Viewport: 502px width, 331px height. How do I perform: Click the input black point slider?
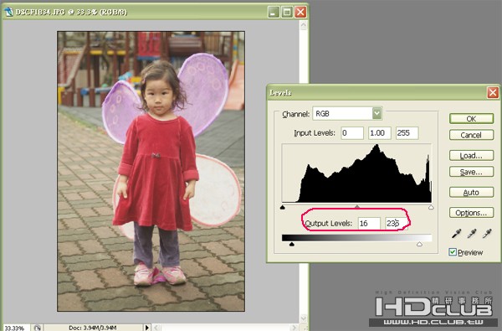coord(283,208)
